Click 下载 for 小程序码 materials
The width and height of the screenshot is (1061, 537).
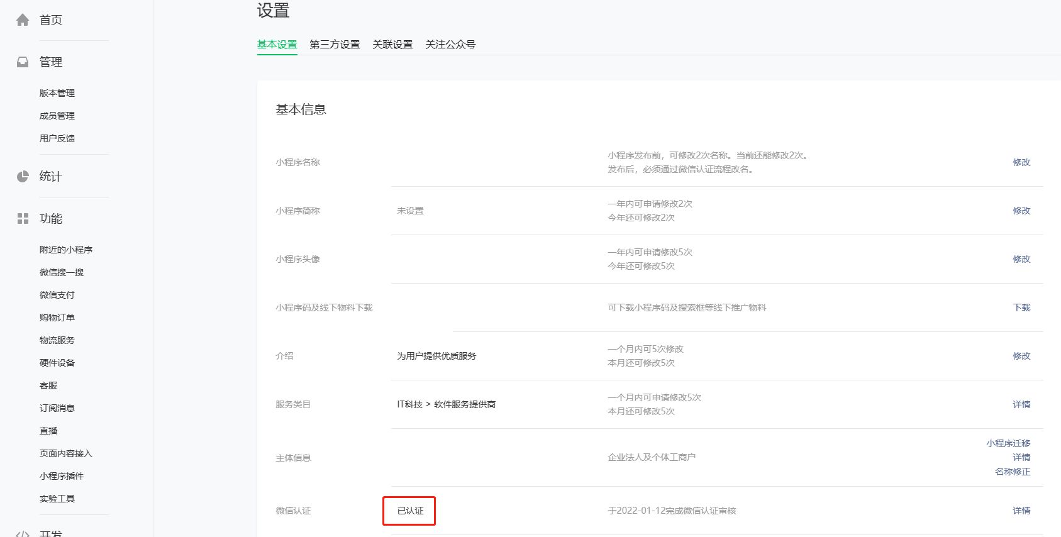(1021, 307)
